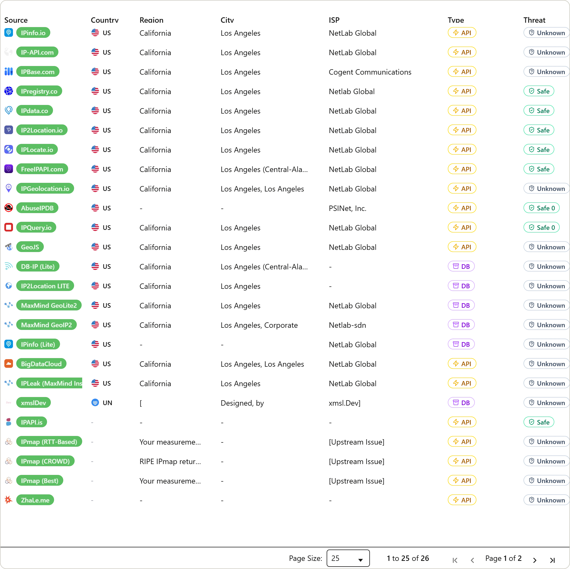Click the xmslDev source badge
This screenshot has height=569, width=570.
(33, 403)
